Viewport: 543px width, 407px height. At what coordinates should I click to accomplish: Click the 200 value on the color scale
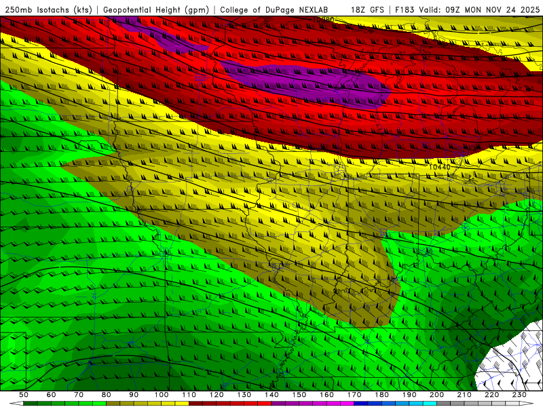click(436, 395)
